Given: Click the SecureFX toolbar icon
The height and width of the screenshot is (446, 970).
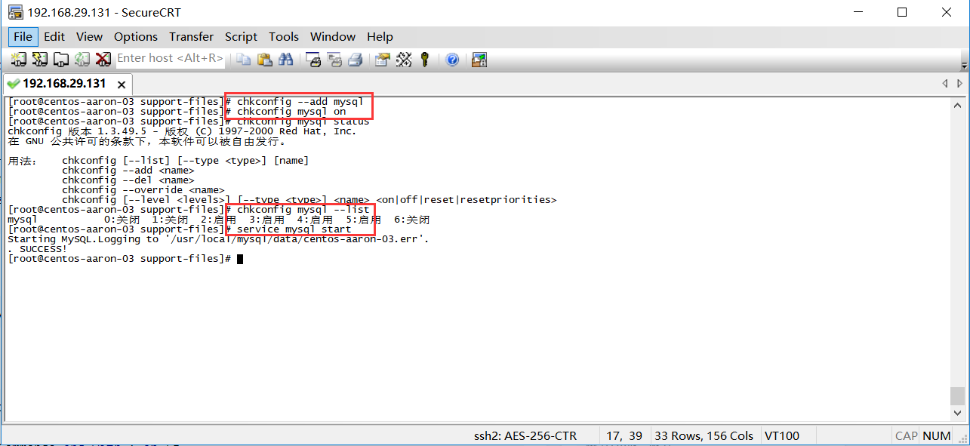Looking at the screenshot, I should click(x=479, y=59).
